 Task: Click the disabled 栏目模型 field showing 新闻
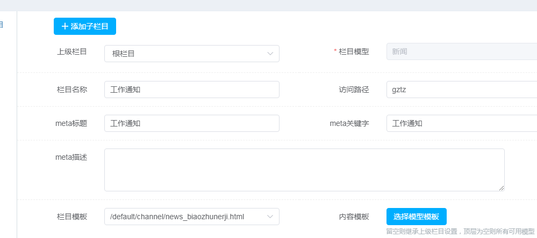coord(461,52)
